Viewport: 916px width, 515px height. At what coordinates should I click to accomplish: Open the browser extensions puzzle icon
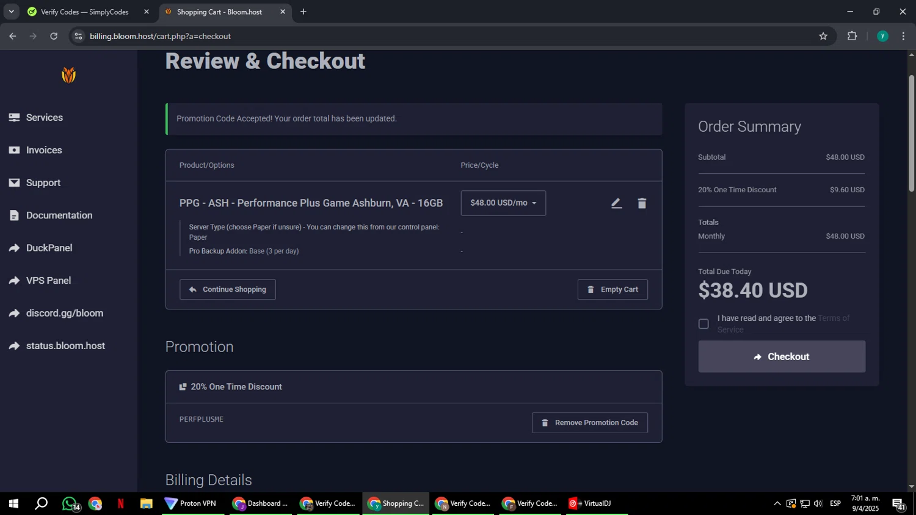pos(852,36)
